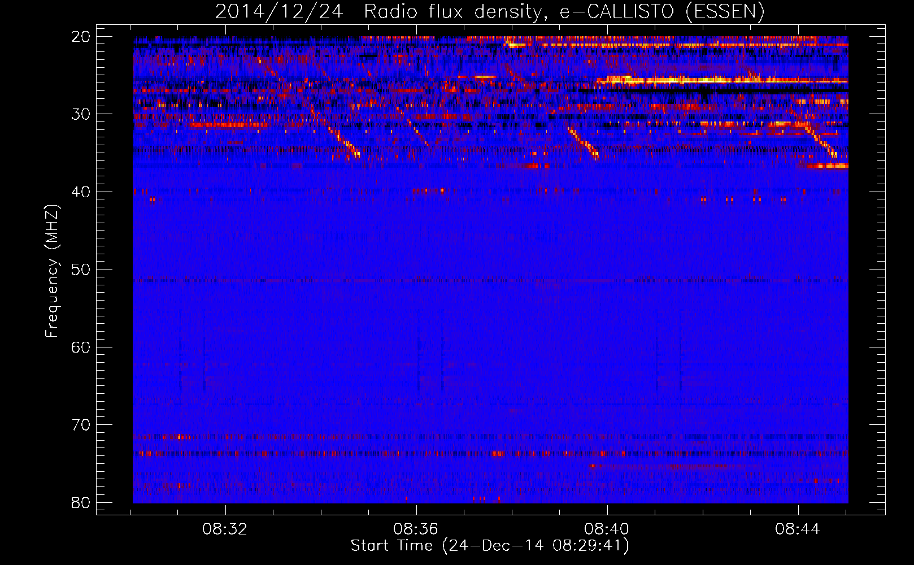This screenshot has height=565, width=914.
Task: Click the 08:44 time tick label
Action: tap(798, 529)
